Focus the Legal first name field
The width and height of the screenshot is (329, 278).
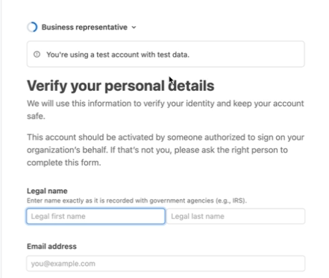click(x=95, y=216)
